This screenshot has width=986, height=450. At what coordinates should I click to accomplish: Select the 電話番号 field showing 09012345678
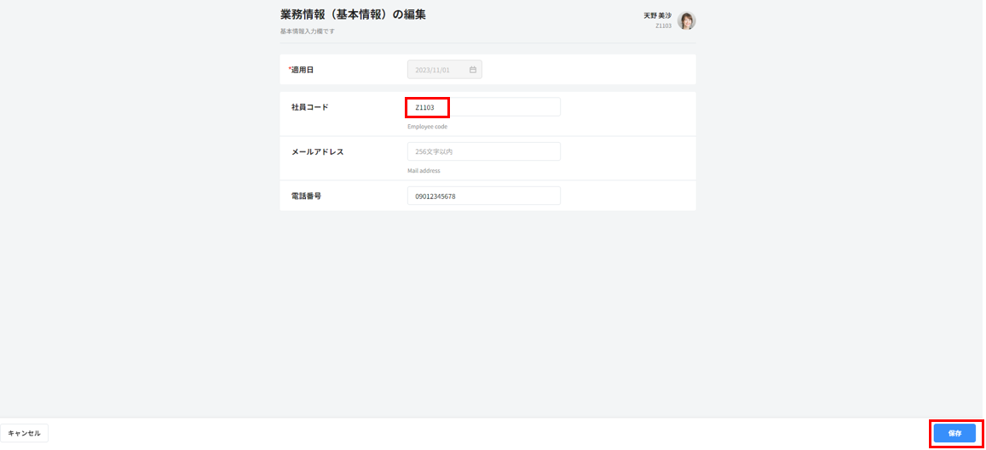pos(483,196)
